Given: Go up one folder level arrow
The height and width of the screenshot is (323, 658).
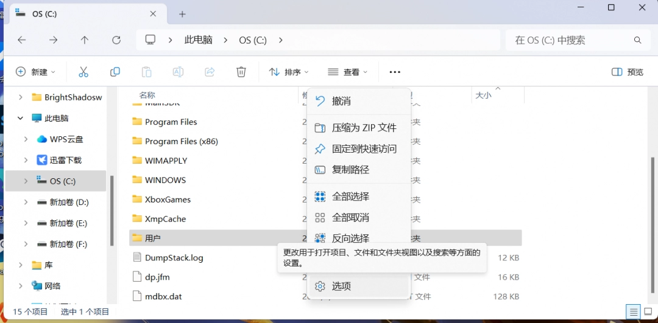Looking at the screenshot, I should (85, 40).
